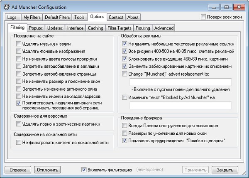The width and height of the screenshot is (249, 178).
Task: Uncheck "Блокировать все входящие 468x60" option
Action: [125, 59]
